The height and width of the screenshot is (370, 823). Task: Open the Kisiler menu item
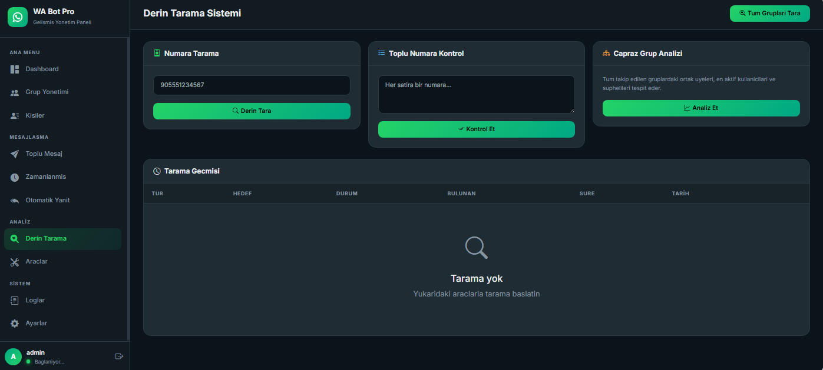(x=35, y=115)
